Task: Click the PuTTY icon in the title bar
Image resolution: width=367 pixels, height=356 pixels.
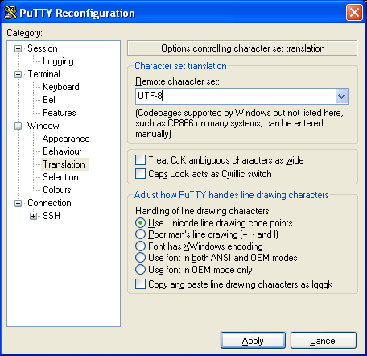Action: [10, 12]
